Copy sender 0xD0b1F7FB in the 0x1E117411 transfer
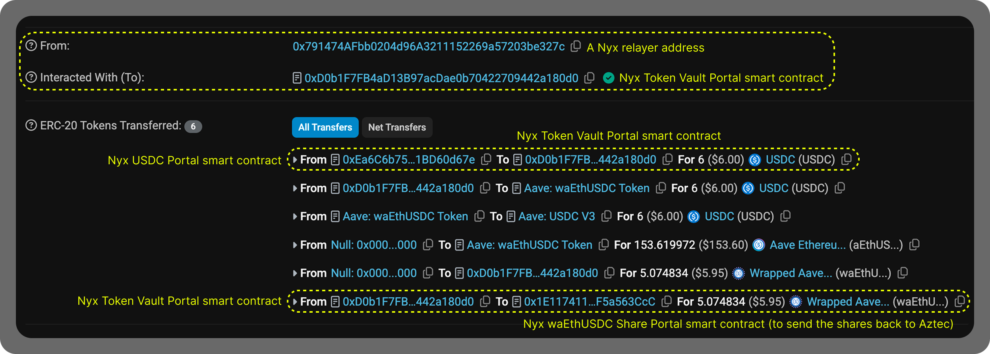990x354 pixels. point(485,302)
